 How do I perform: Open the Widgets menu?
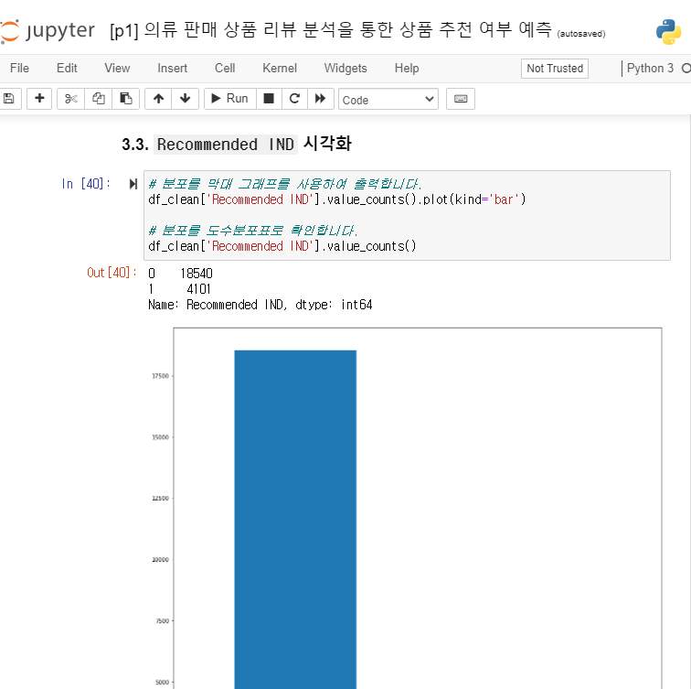point(345,69)
